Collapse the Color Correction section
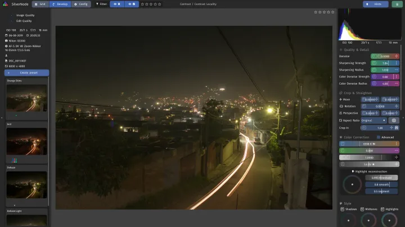Viewport: 405px width, 227px height. pos(356,137)
